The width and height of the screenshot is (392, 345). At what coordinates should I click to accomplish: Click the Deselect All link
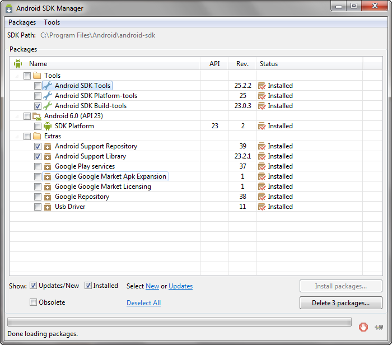(x=143, y=303)
